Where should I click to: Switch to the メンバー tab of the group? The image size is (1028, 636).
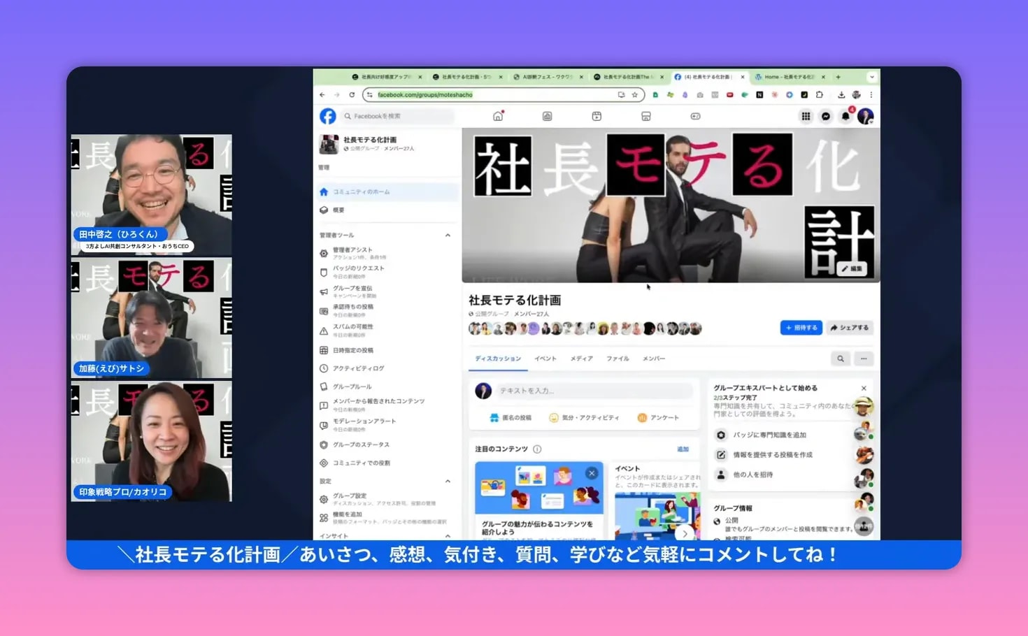653,358
